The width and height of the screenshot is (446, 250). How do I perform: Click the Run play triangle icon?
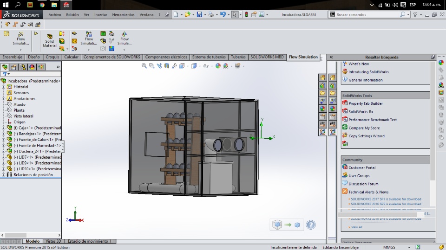point(36,33)
